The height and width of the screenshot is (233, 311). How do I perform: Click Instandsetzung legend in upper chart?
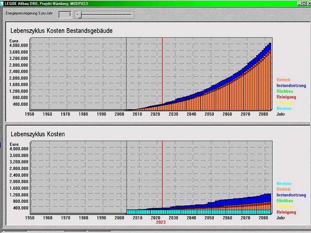291,86
